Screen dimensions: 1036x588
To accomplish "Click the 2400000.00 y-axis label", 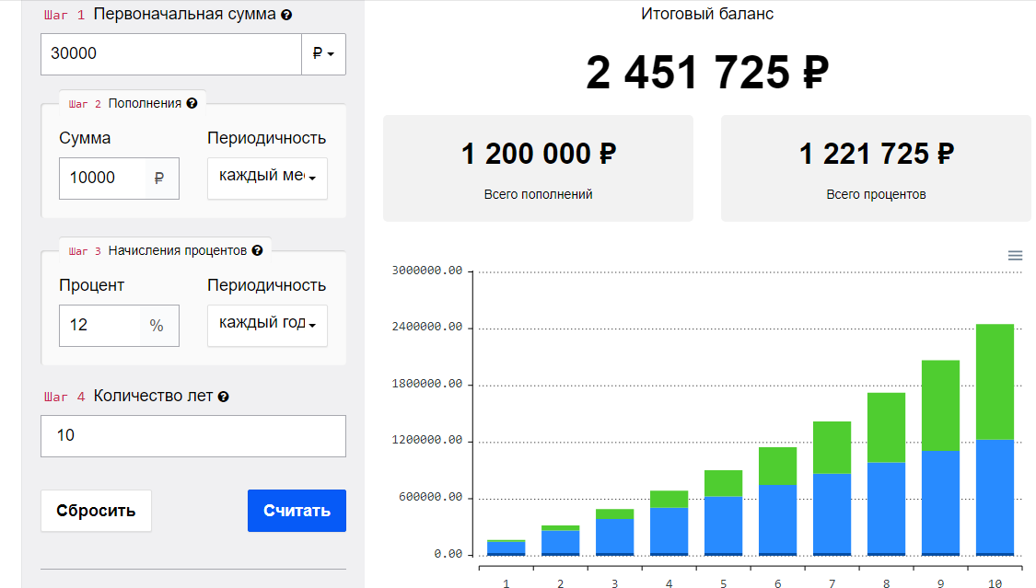I will 426,327.
